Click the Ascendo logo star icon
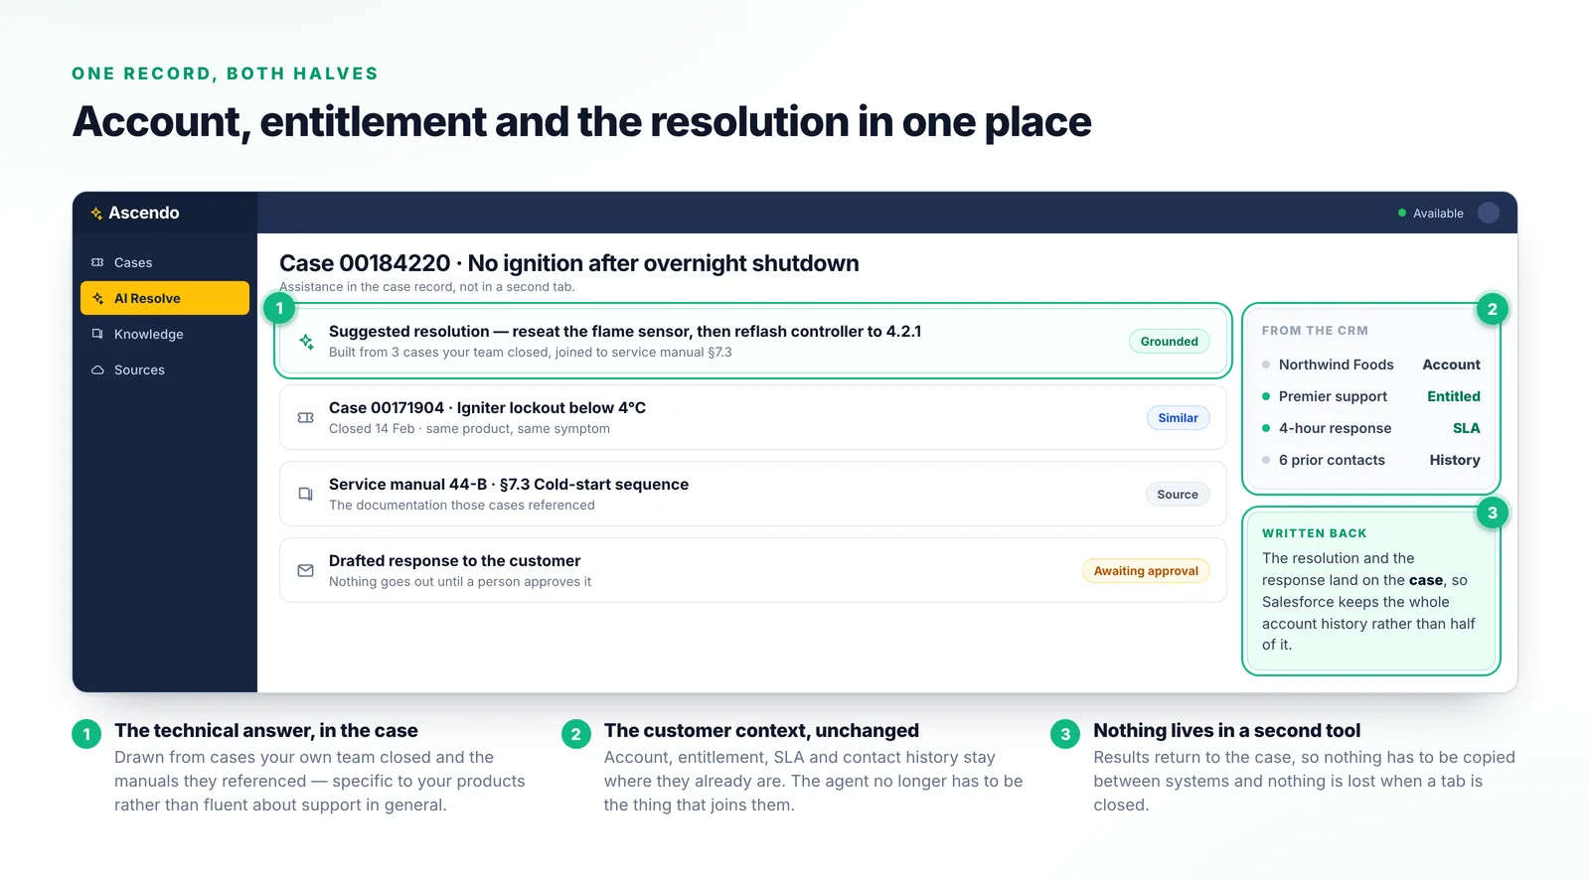 pyautogui.click(x=96, y=214)
